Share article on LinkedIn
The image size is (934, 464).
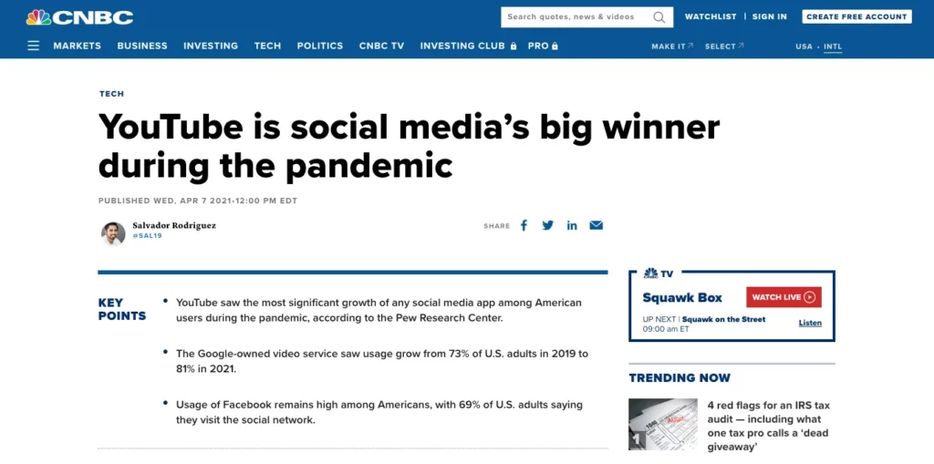[x=572, y=225]
